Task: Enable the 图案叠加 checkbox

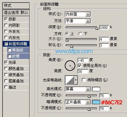Action: (x=6, y=81)
